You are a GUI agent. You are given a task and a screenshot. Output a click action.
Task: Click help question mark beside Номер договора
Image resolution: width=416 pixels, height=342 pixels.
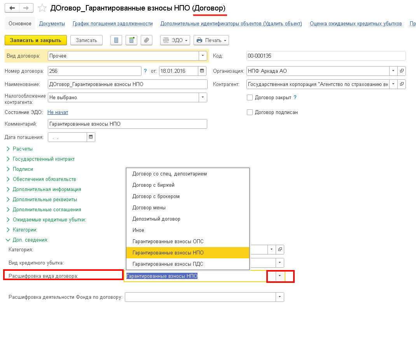pyautogui.click(x=145, y=71)
